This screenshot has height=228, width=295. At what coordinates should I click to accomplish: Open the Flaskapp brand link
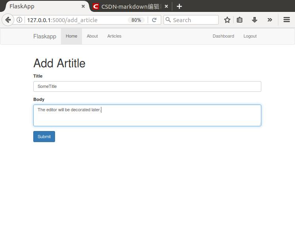coord(45,36)
